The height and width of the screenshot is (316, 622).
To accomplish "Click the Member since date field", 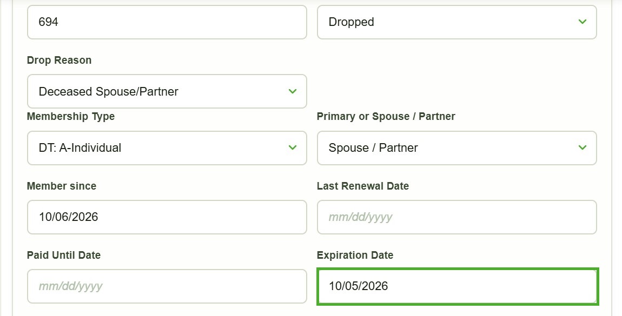I will point(167,217).
